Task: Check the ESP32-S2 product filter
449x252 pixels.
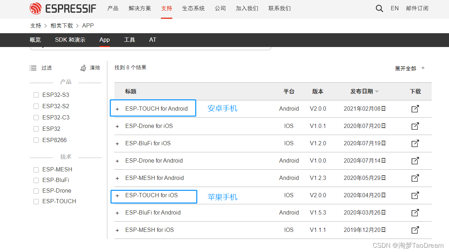Action: [x=36, y=106]
